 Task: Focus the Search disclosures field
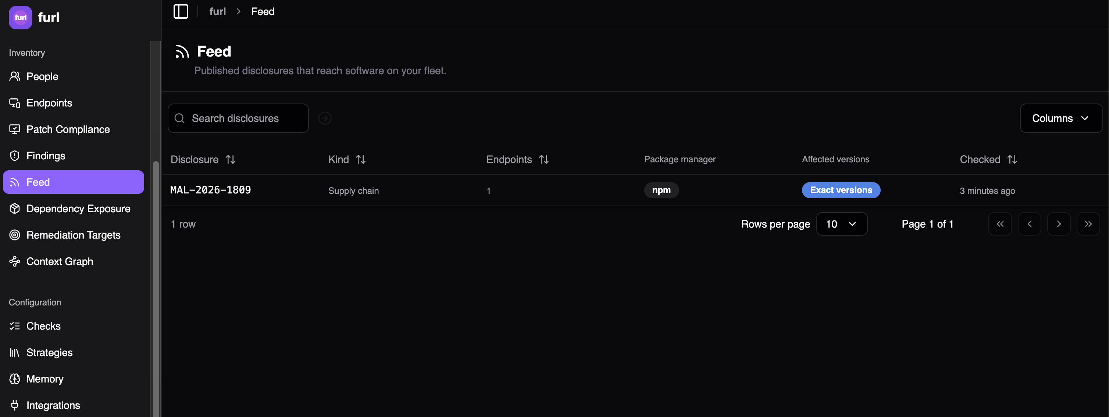pyautogui.click(x=238, y=118)
